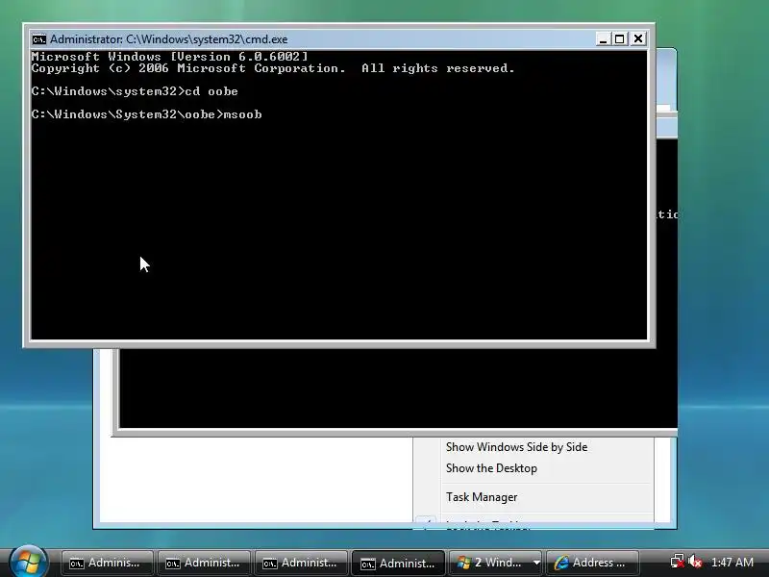
Task: Click the 'msoob' typed command text
Action: (243, 114)
